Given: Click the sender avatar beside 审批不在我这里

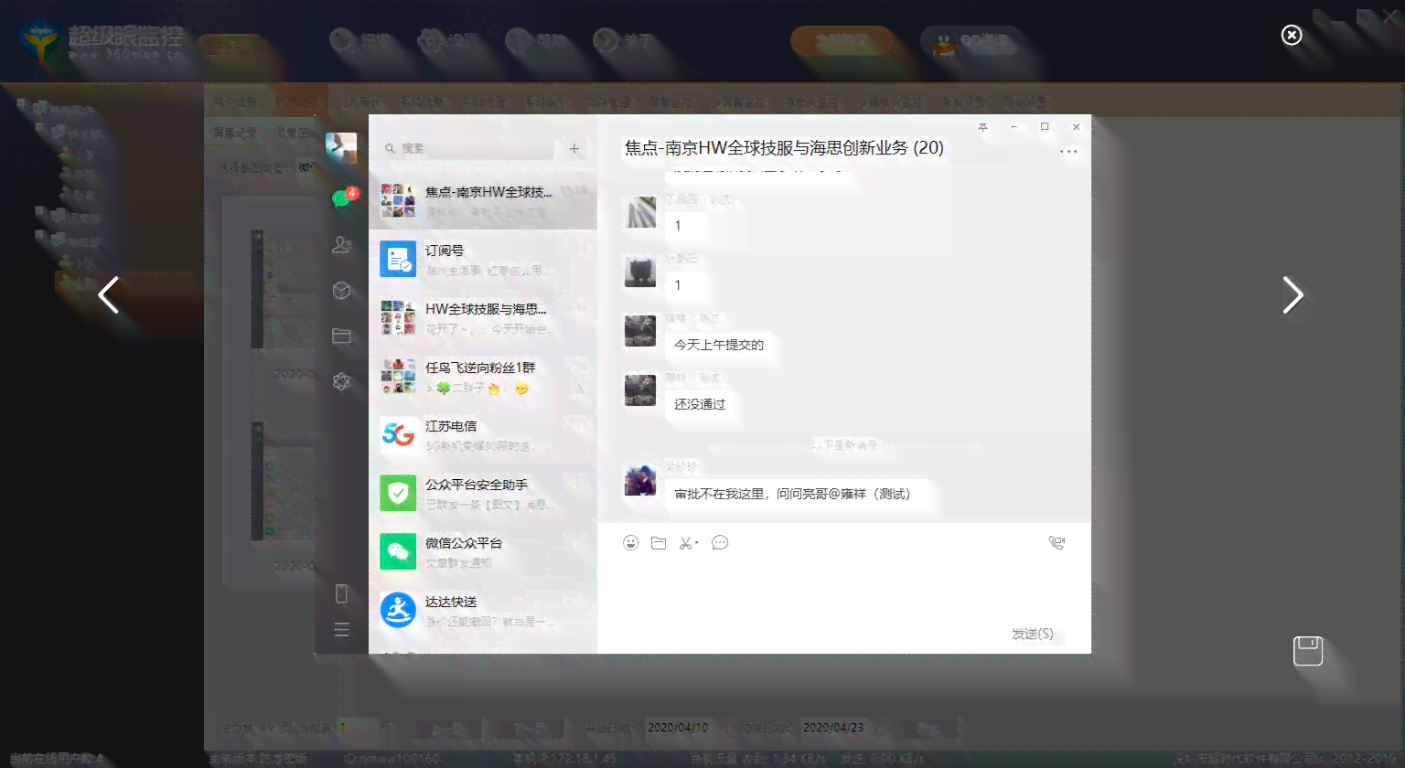Looking at the screenshot, I should pos(640,480).
